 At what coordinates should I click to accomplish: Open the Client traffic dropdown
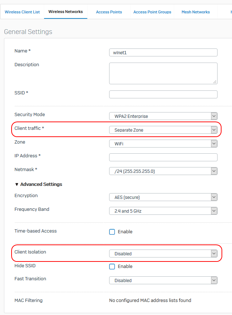coord(163,130)
